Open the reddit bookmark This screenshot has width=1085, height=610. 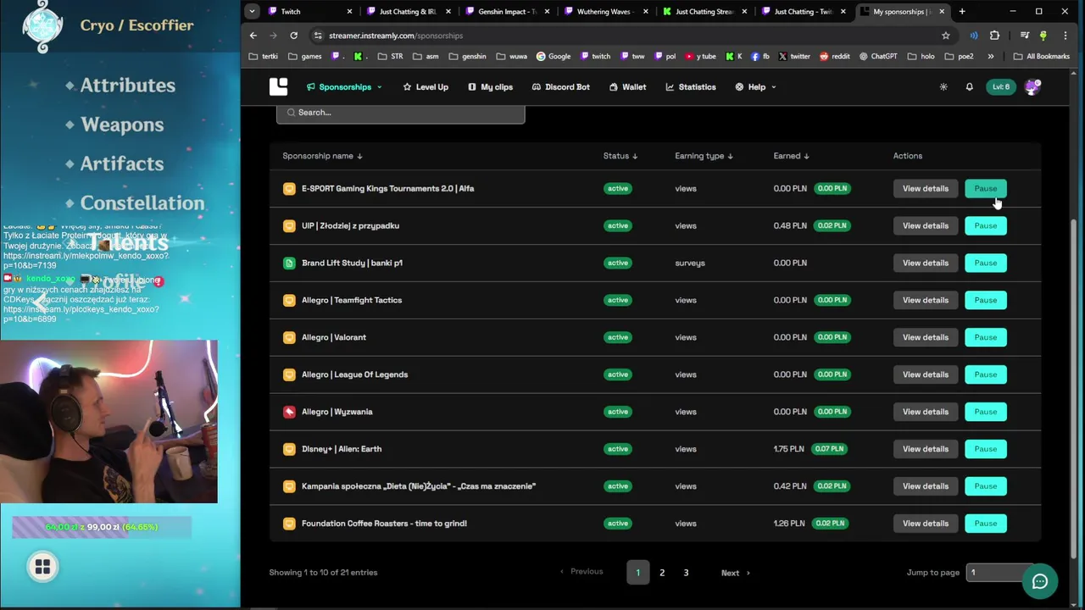(834, 56)
